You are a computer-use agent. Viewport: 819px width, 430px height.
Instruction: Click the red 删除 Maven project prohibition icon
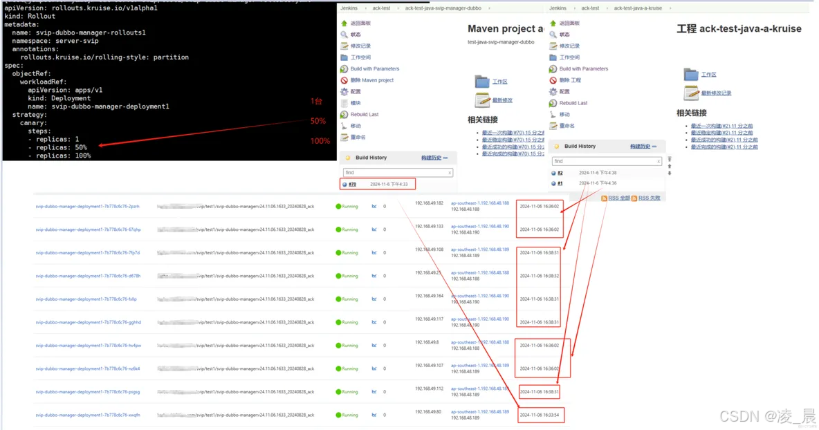pos(344,80)
